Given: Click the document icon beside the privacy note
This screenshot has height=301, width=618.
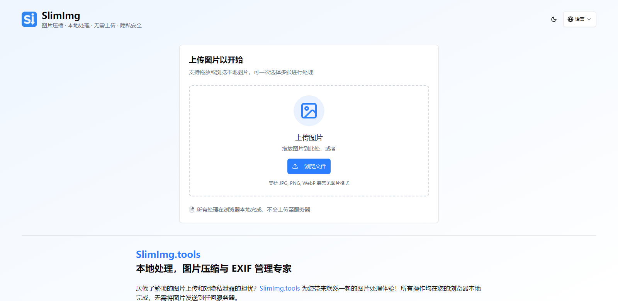Looking at the screenshot, I should coord(192,210).
